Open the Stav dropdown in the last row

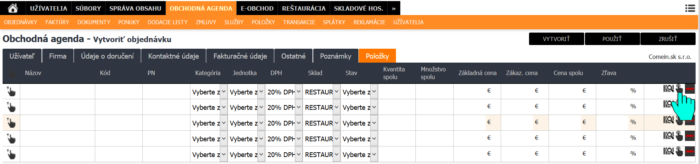[359, 154]
